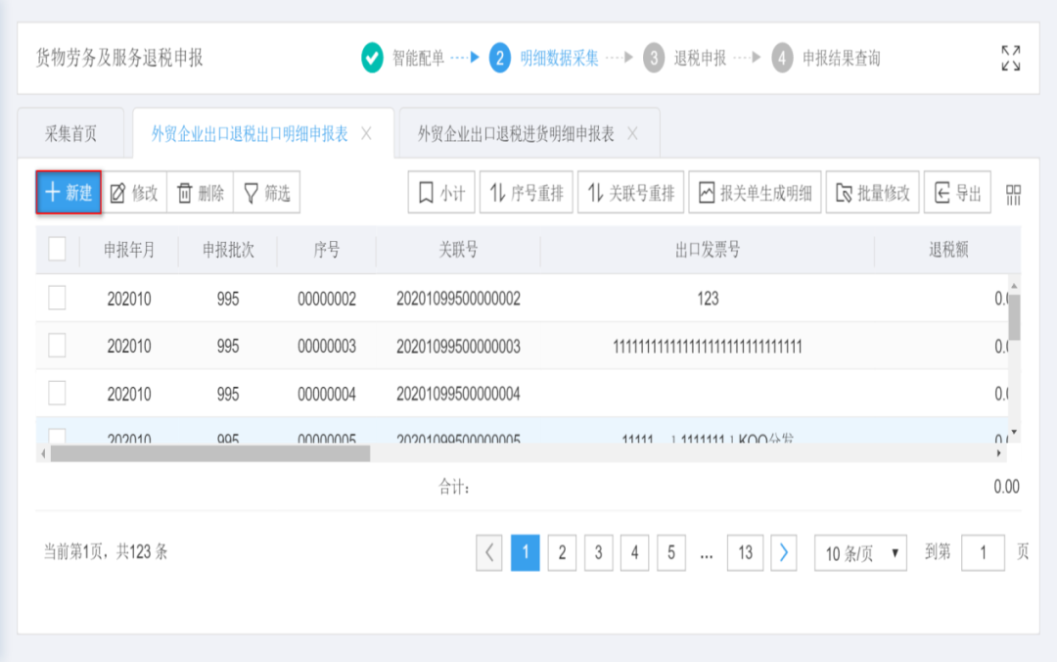The width and height of the screenshot is (1057, 662).
Task: Click the fullscreen expand icon top right
Action: click(x=1009, y=58)
